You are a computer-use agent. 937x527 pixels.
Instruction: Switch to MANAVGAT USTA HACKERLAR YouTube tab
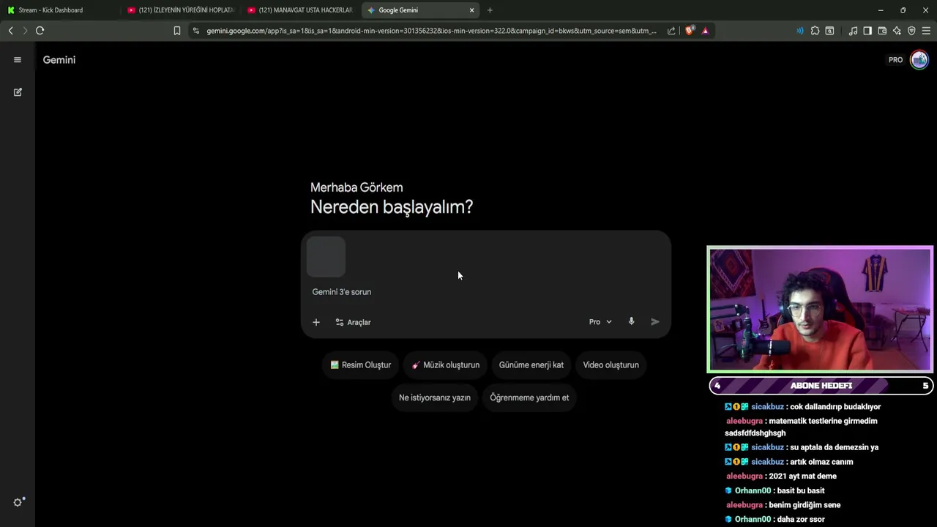pyautogui.click(x=300, y=10)
